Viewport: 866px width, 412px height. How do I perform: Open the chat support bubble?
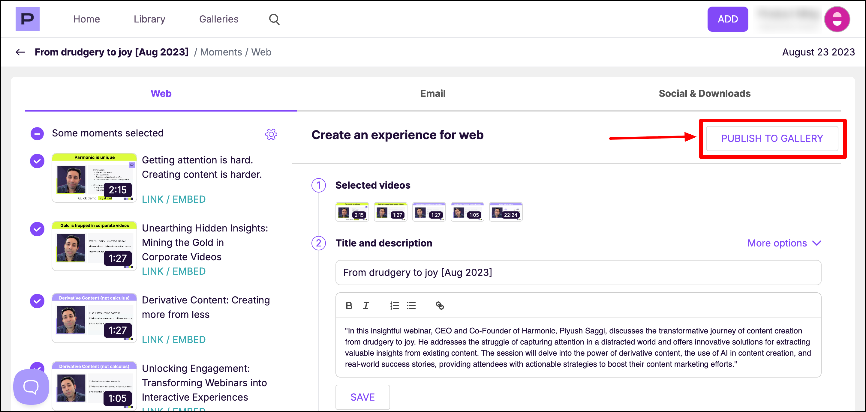pos(31,387)
